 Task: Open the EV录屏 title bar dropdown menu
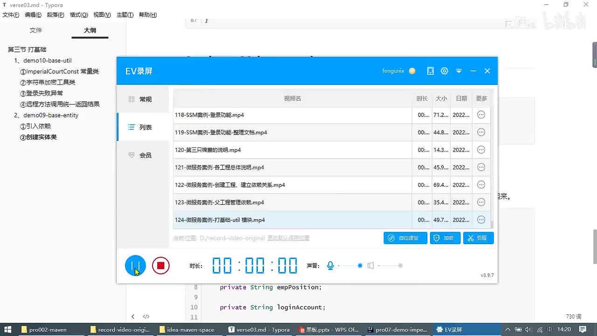click(x=459, y=71)
